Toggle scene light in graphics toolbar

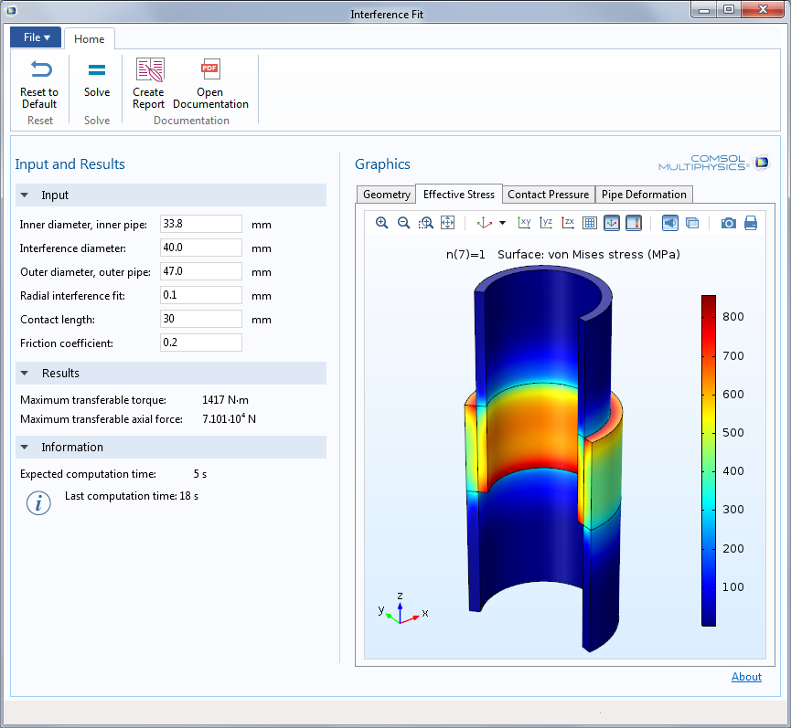click(670, 223)
